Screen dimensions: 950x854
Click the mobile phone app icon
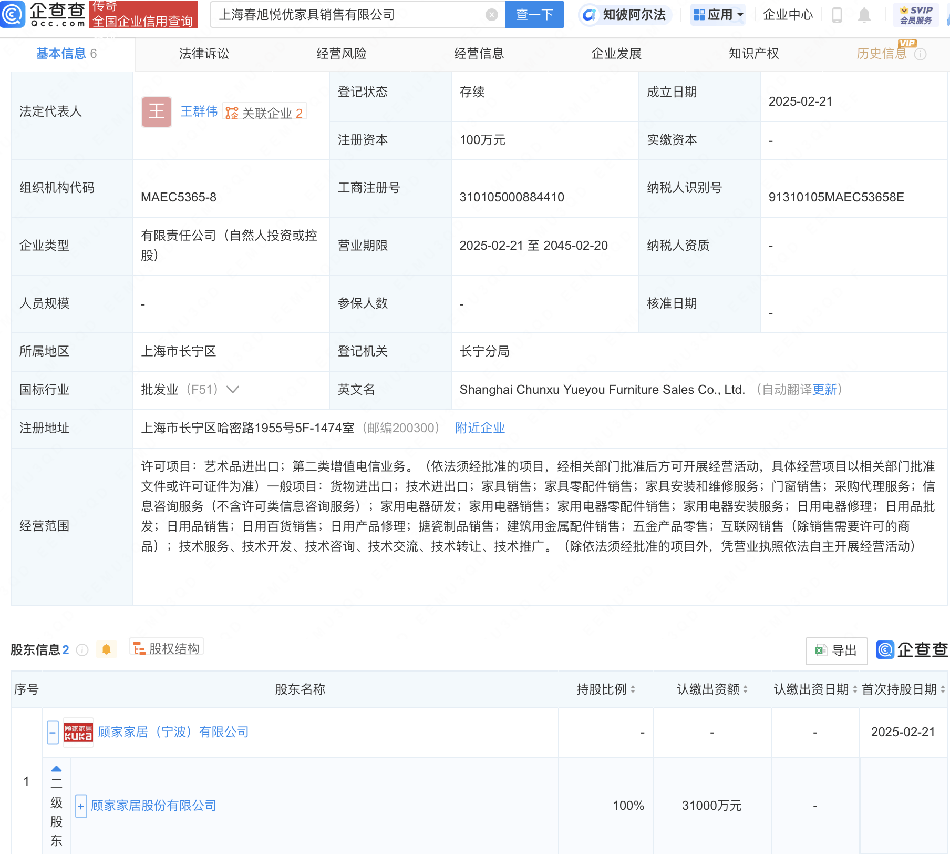point(837,15)
